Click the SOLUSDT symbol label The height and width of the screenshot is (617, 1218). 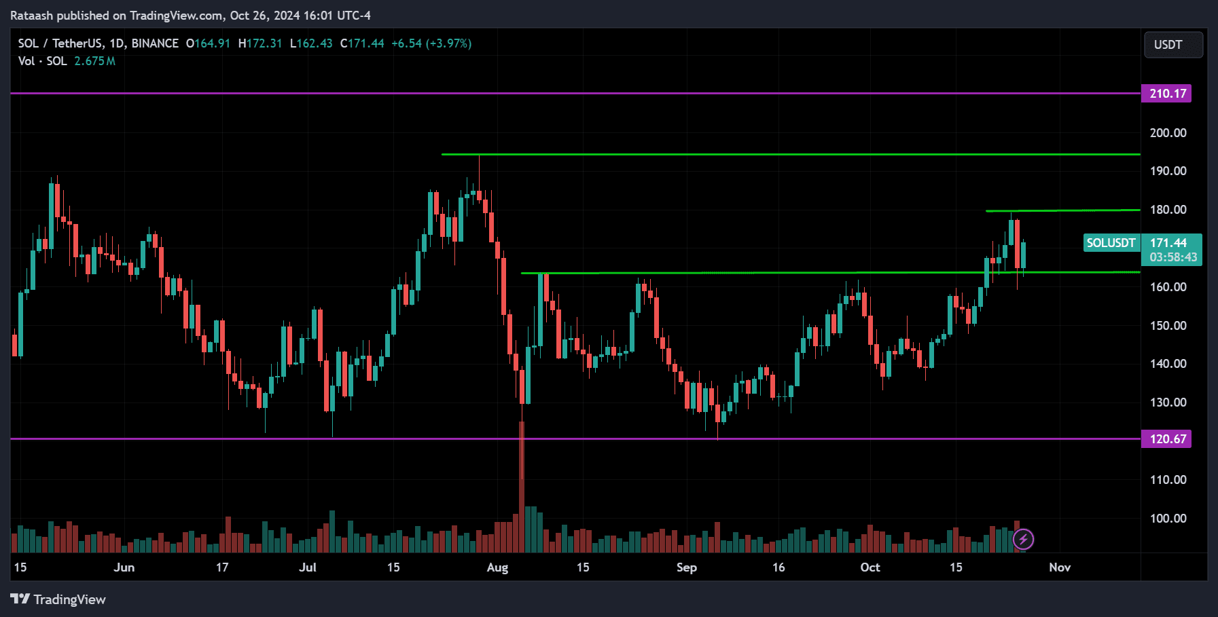1111,243
